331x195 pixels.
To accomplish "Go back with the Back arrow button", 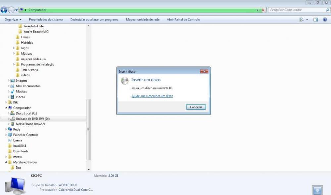I will pyautogui.click(x=4, y=10).
